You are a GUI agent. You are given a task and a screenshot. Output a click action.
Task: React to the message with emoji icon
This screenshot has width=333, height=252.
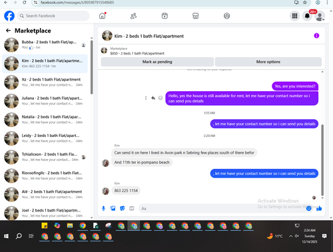(x=161, y=98)
